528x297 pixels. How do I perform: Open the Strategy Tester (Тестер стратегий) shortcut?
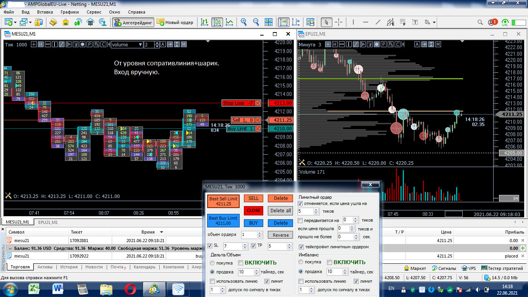(x=501, y=268)
